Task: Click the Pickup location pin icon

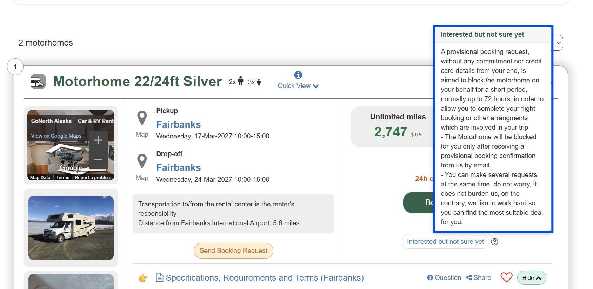Action: pyautogui.click(x=142, y=118)
